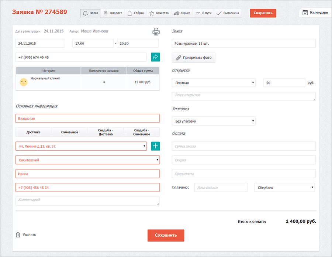Click the checkmark icon of Выполнено status

click(219, 13)
